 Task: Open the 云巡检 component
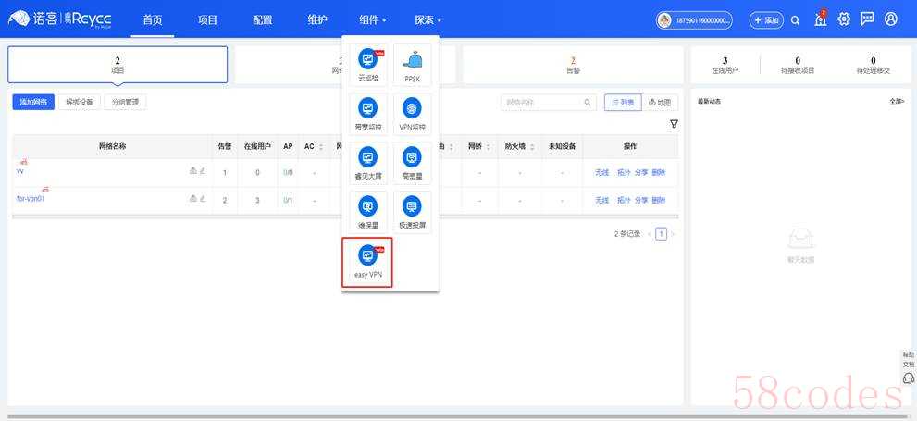pyautogui.click(x=368, y=65)
